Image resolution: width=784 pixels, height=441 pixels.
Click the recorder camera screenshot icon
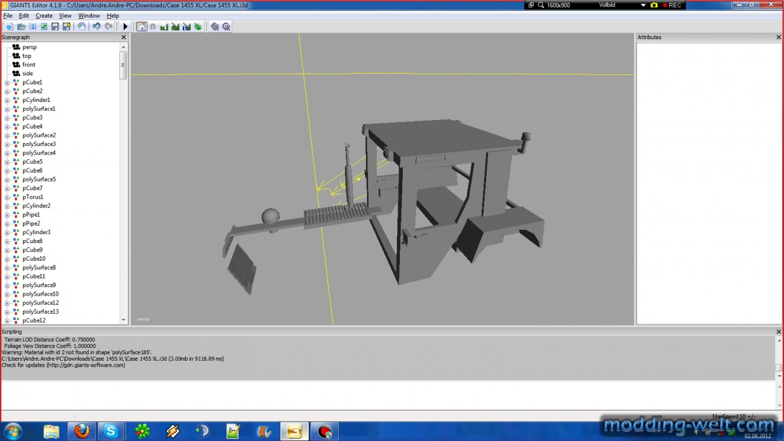pos(654,5)
